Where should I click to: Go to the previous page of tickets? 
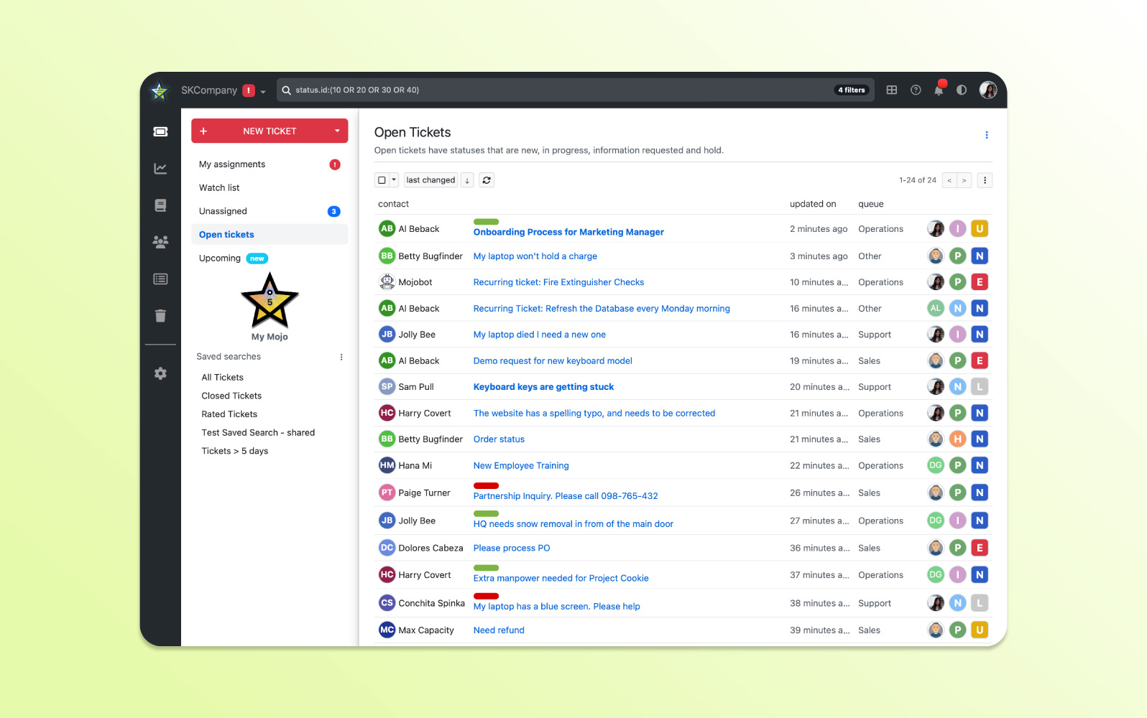pos(949,180)
